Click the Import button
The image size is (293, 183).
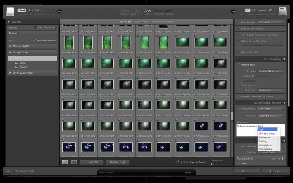tap(274, 171)
